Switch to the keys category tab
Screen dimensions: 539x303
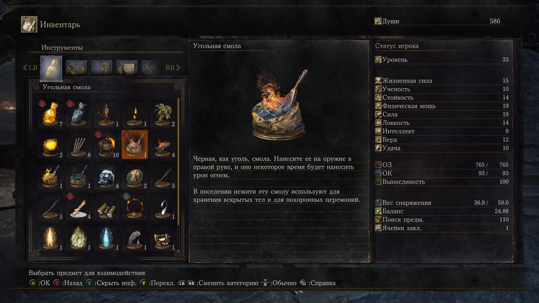[102, 68]
